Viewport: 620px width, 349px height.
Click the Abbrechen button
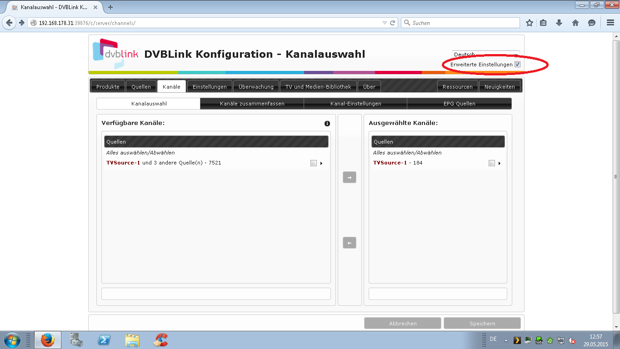click(x=403, y=323)
